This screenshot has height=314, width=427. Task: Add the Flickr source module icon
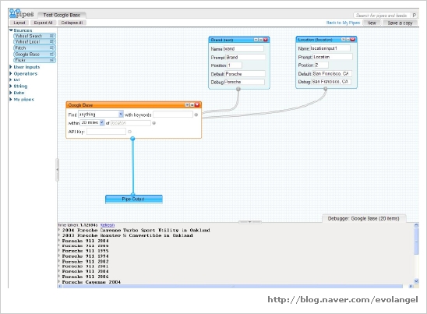click(51, 60)
